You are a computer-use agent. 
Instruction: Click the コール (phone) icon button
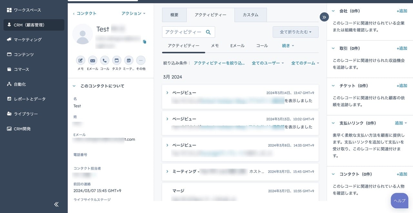point(105,60)
